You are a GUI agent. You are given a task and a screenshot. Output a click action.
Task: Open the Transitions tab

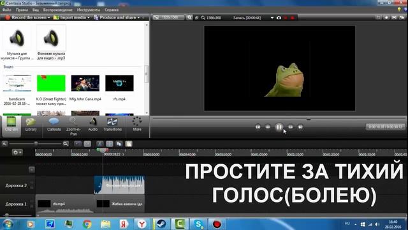pos(112,125)
